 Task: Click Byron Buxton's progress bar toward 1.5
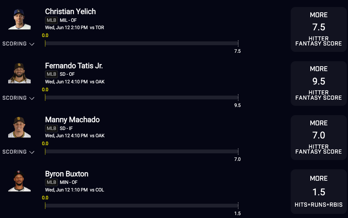click(142, 206)
